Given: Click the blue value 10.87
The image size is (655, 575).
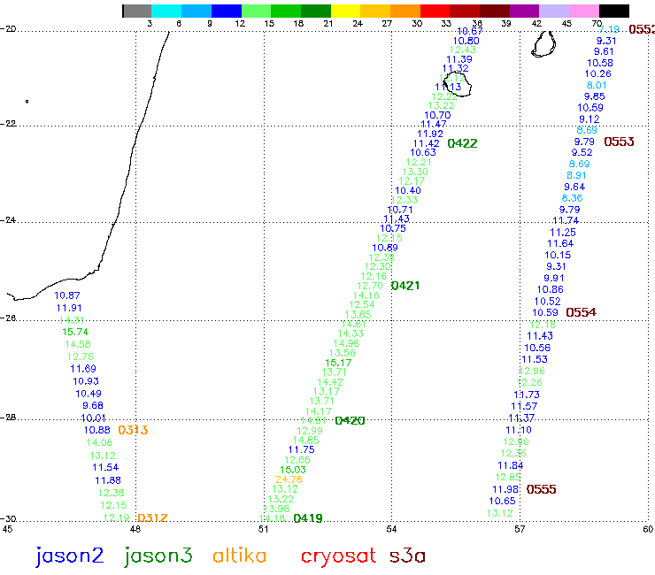Looking at the screenshot, I should coord(67,295).
